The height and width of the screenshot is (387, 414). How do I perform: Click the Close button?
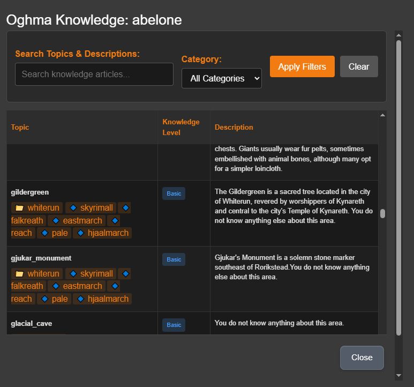[362, 358]
